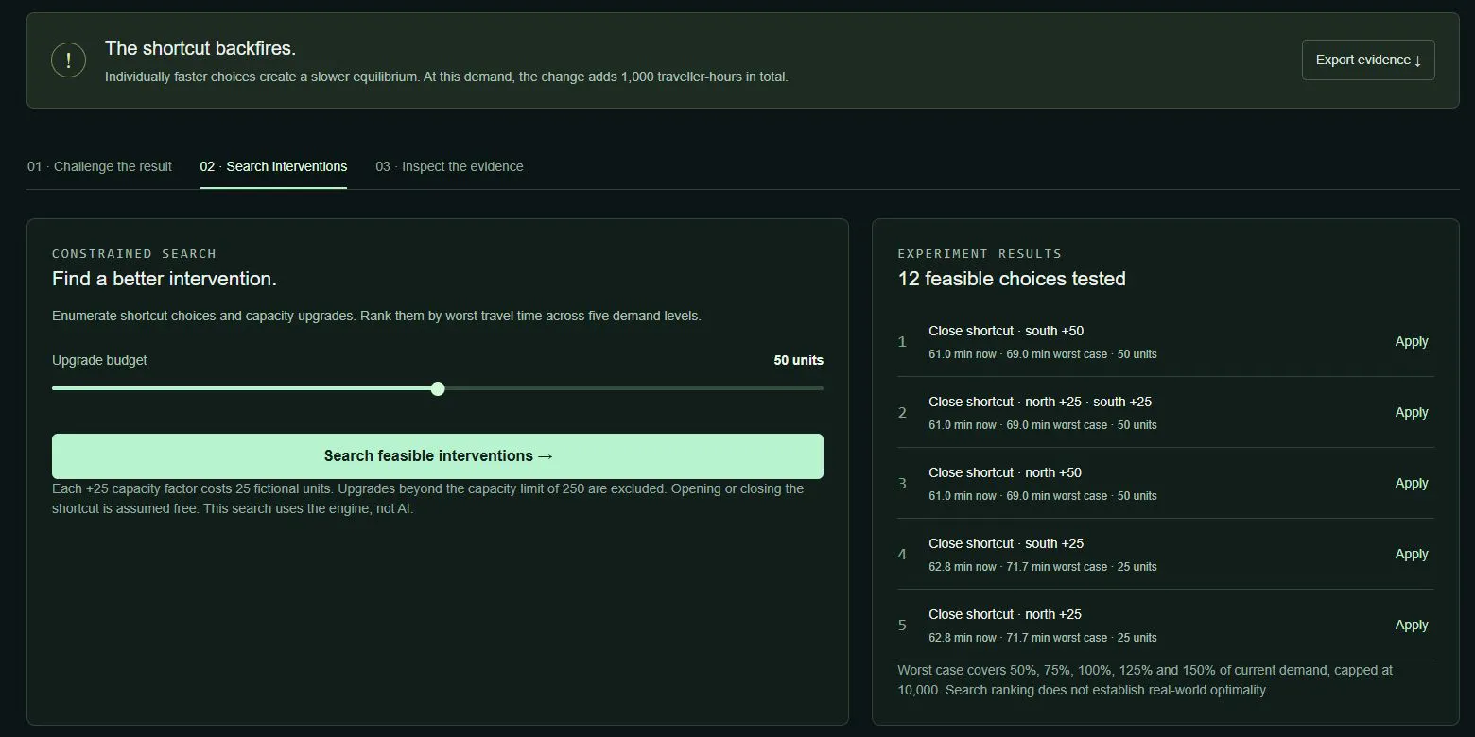Apply Close shortcut north +50 option

[1412, 484]
